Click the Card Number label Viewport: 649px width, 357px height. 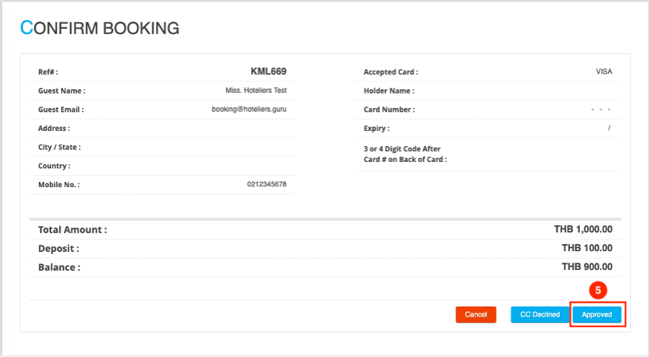click(x=389, y=109)
